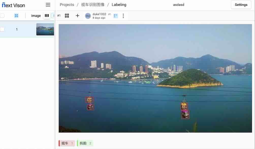Choose the green 帆船 label tag
255x149 pixels.
[x=85, y=143]
